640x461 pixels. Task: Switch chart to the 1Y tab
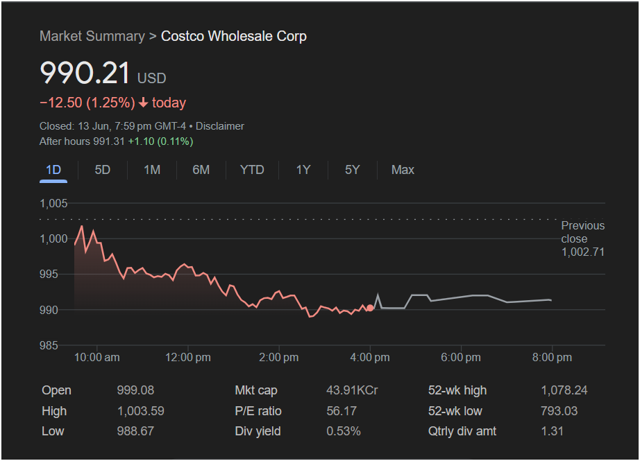(303, 170)
